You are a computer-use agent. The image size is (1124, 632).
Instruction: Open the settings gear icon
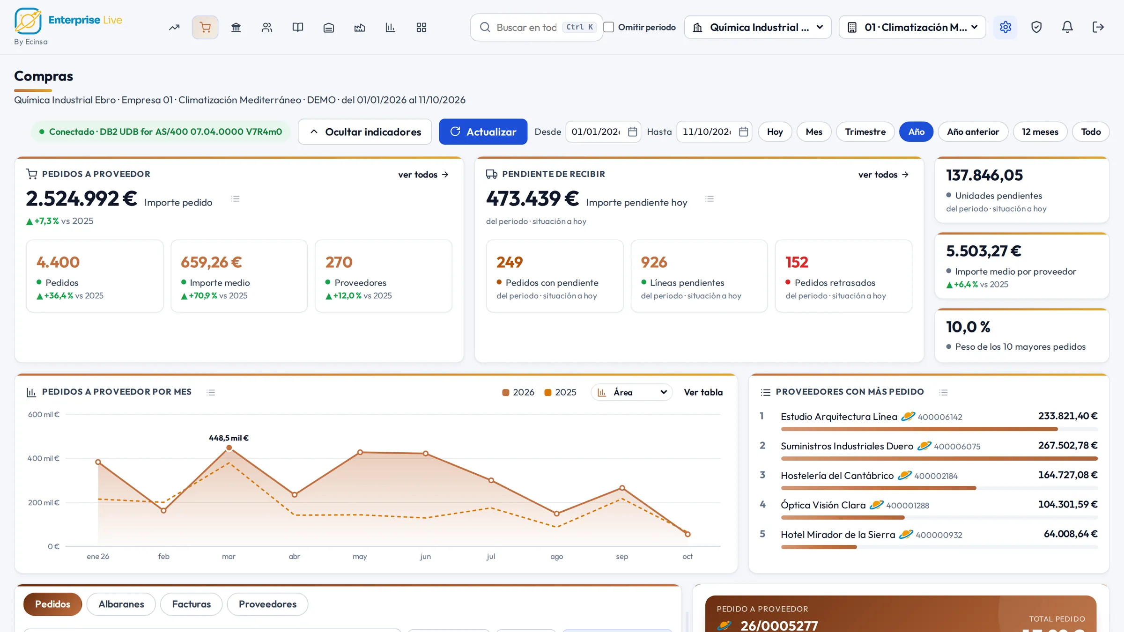pos(1006,27)
